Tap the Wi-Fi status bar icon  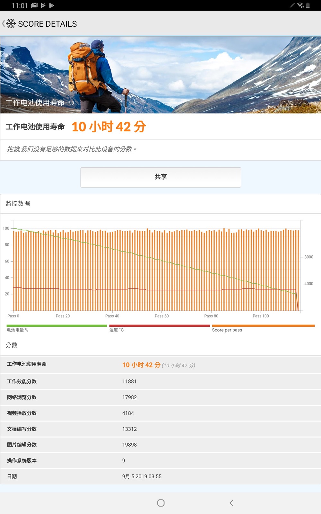300,5
